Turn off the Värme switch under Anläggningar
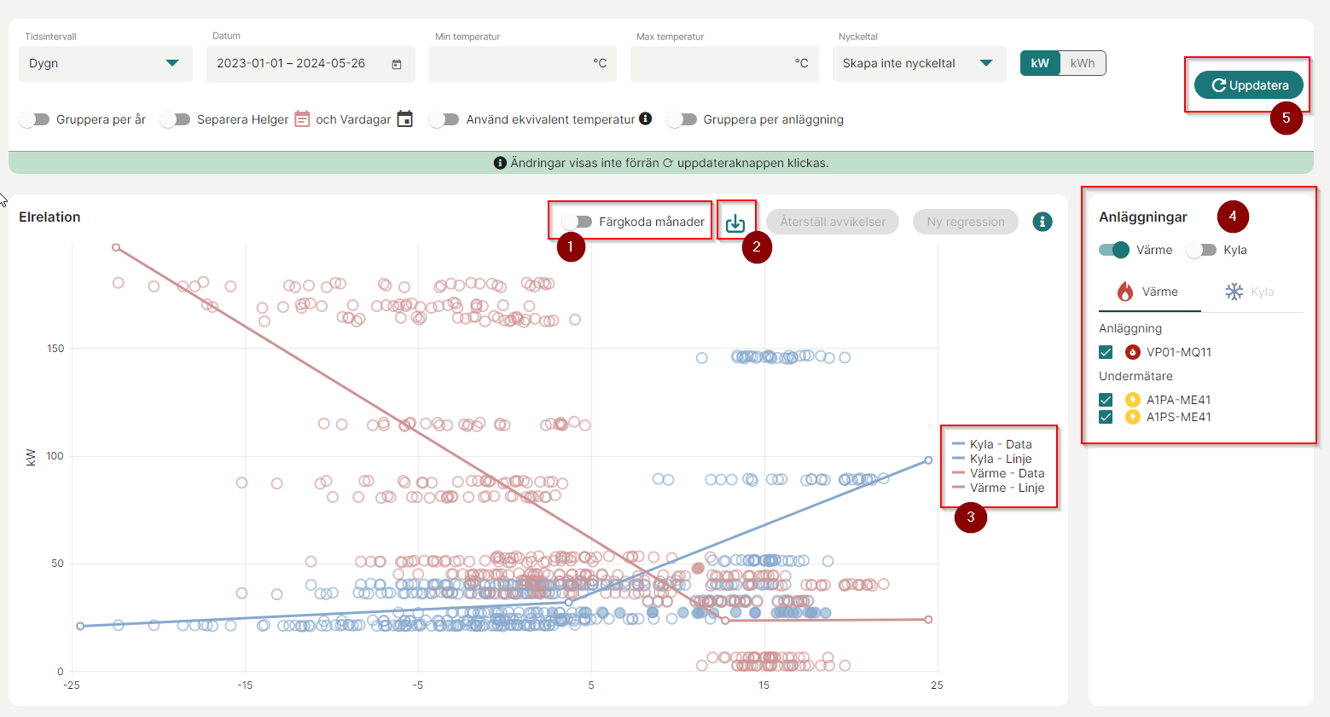This screenshot has height=717, width=1330. [1114, 250]
